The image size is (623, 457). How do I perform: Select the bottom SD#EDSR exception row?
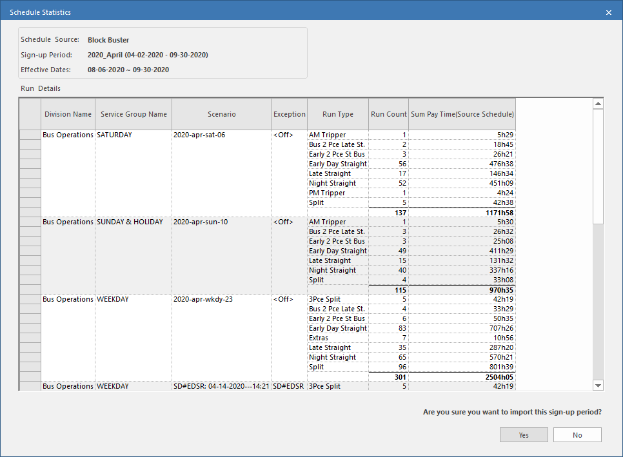point(289,386)
